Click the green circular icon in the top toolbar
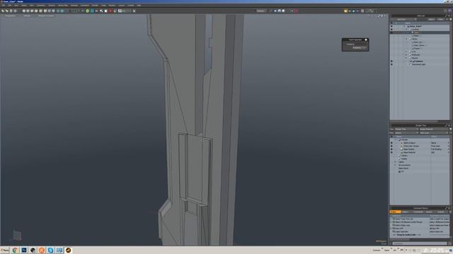Image resolution: width=453 pixels, height=254 pixels. pos(87,11)
